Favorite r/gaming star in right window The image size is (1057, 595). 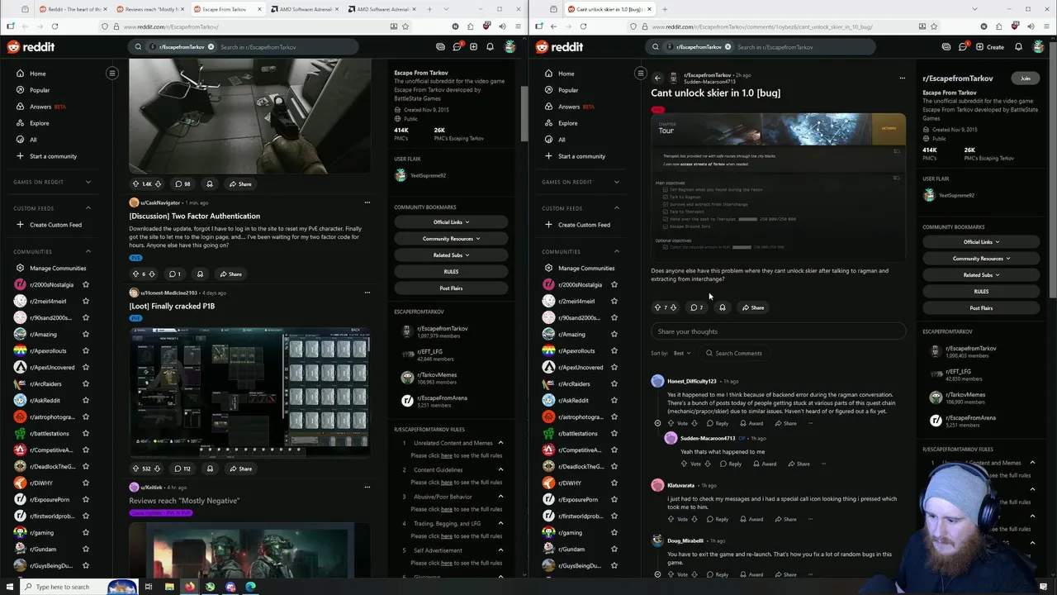[614, 533]
